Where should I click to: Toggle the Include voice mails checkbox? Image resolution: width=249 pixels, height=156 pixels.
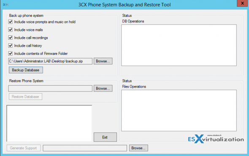point(11,30)
